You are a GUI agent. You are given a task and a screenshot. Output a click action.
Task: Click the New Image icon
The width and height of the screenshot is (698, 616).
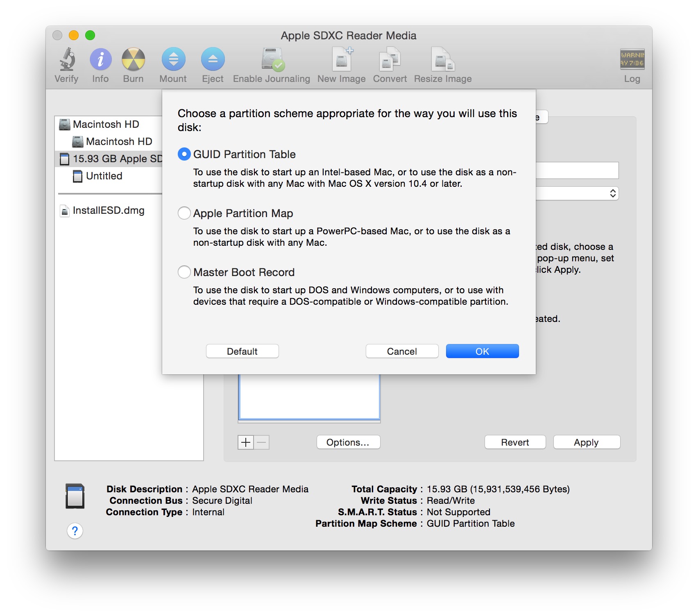(x=342, y=59)
